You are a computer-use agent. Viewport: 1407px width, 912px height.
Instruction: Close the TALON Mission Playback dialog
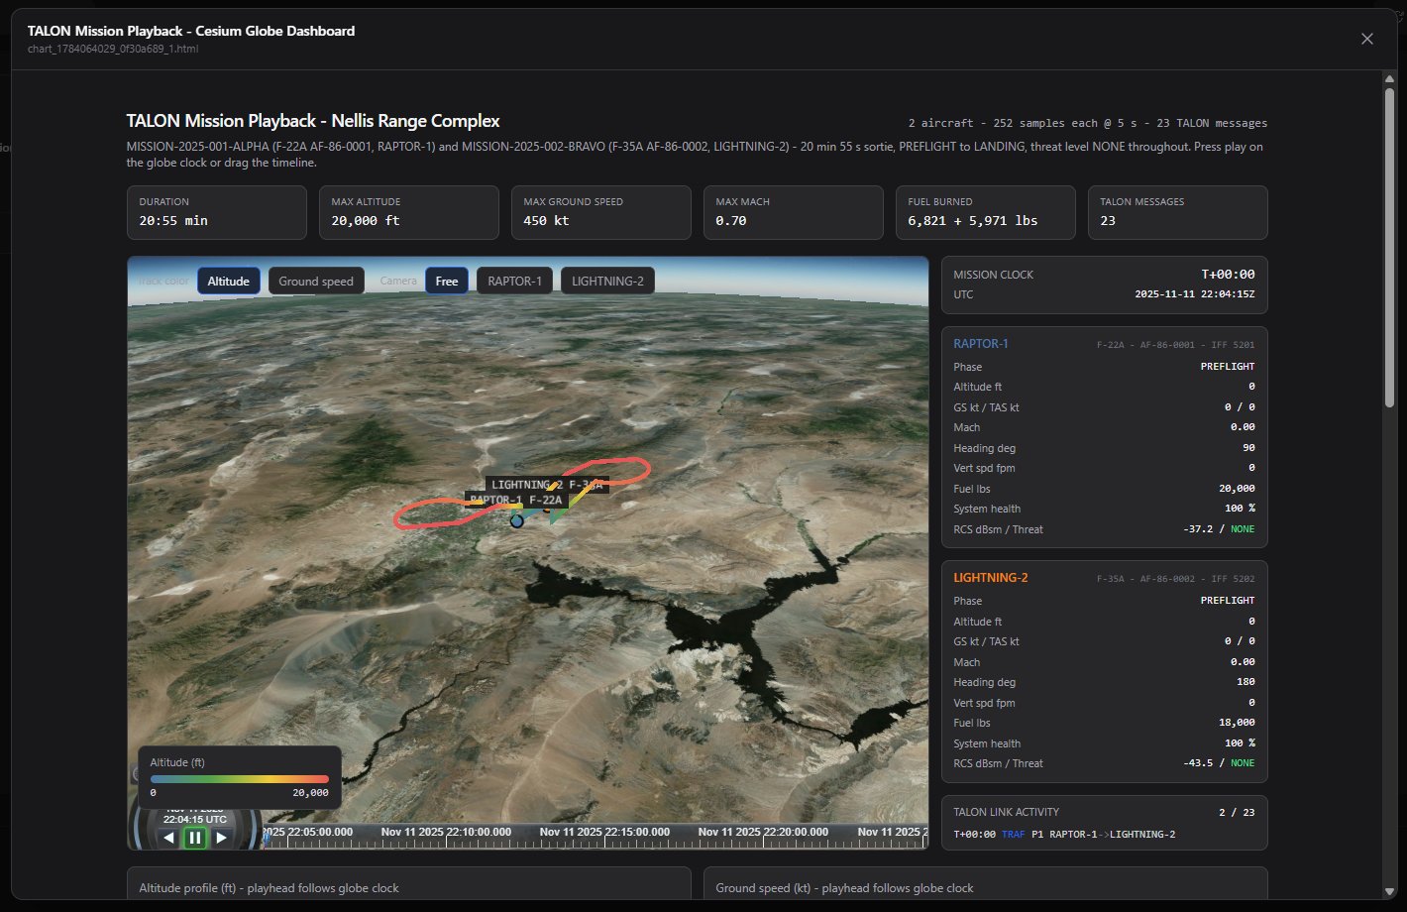1367,39
